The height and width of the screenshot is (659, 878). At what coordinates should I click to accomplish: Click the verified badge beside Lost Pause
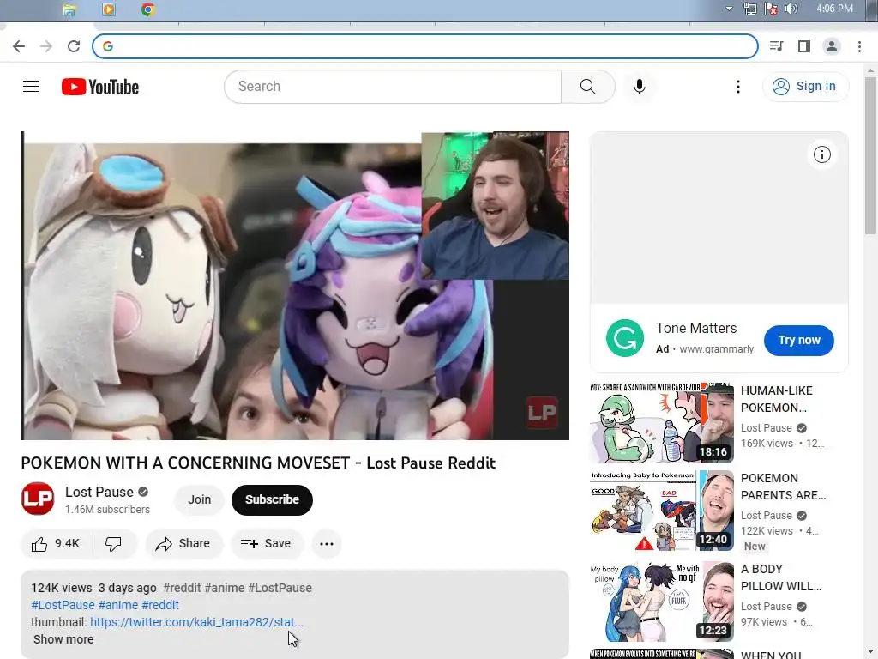[x=143, y=492]
